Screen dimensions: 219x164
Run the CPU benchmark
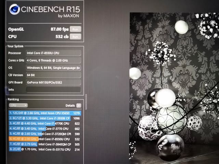(75, 37)
